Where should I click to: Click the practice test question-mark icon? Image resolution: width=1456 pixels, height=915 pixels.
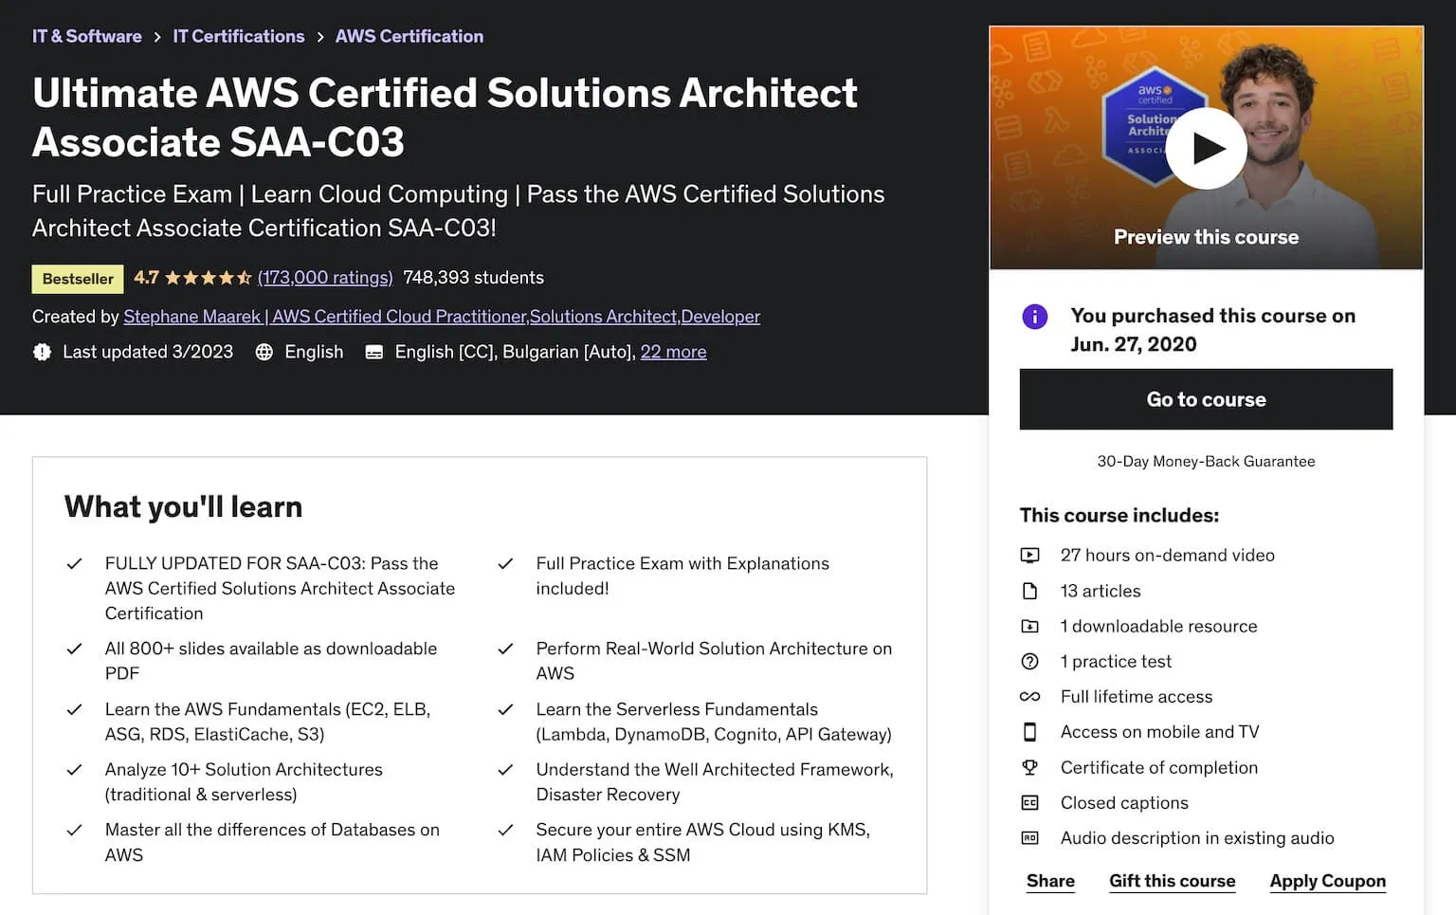tap(1029, 662)
